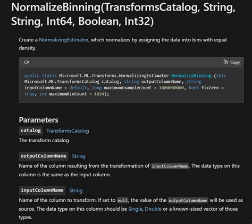Follow the String link beside inputColumnName
252x224 pixels.
[76, 191]
